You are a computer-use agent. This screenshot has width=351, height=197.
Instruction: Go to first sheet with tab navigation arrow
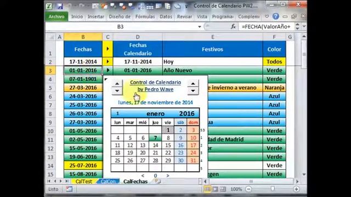click(x=49, y=181)
